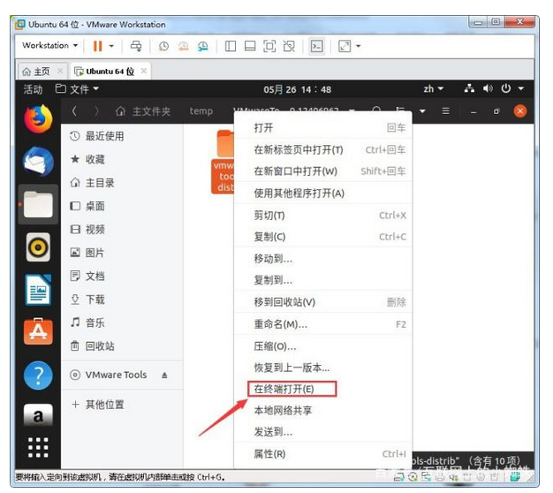Open 收藏 starred files in sidebar
The height and width of the screenshot is (493, 553).
point(122,159)
